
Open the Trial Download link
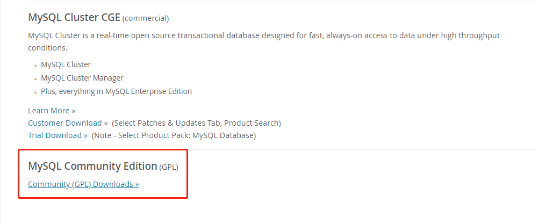point(58,135)
